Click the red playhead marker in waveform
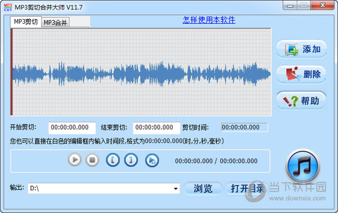 [12, 72]
